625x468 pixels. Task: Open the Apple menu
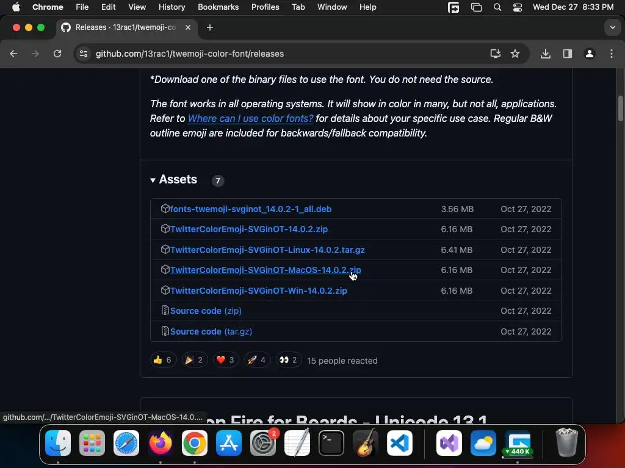[x=16, y=7]
